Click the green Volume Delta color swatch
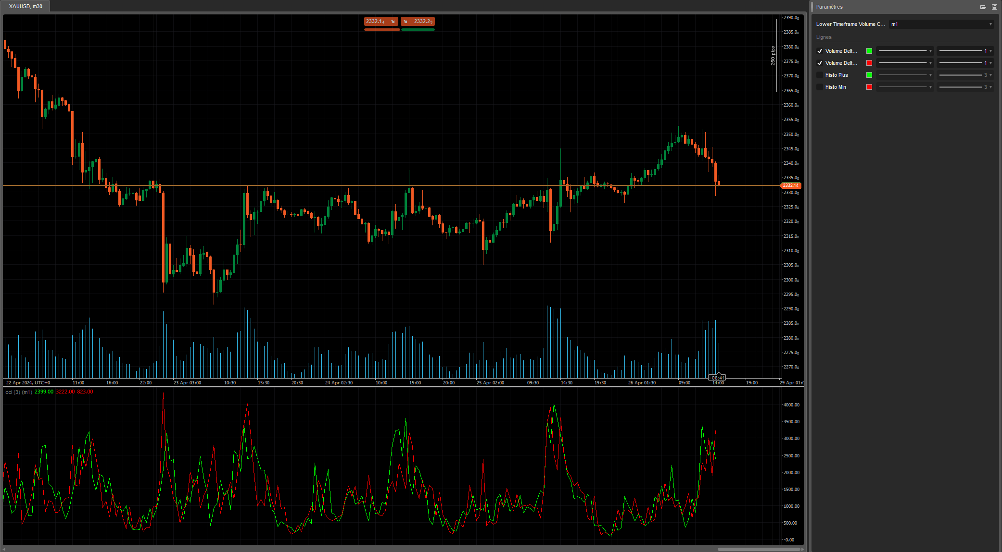The height and width of the screenshot is (552, 1002). (869, 50)
